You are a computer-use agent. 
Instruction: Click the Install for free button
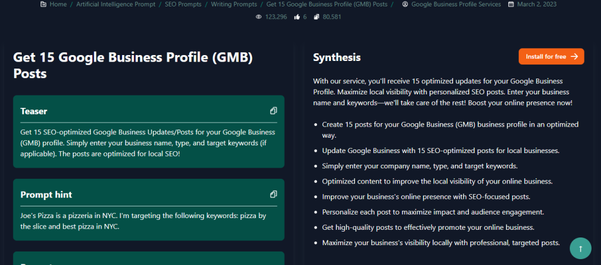[551, 56]
